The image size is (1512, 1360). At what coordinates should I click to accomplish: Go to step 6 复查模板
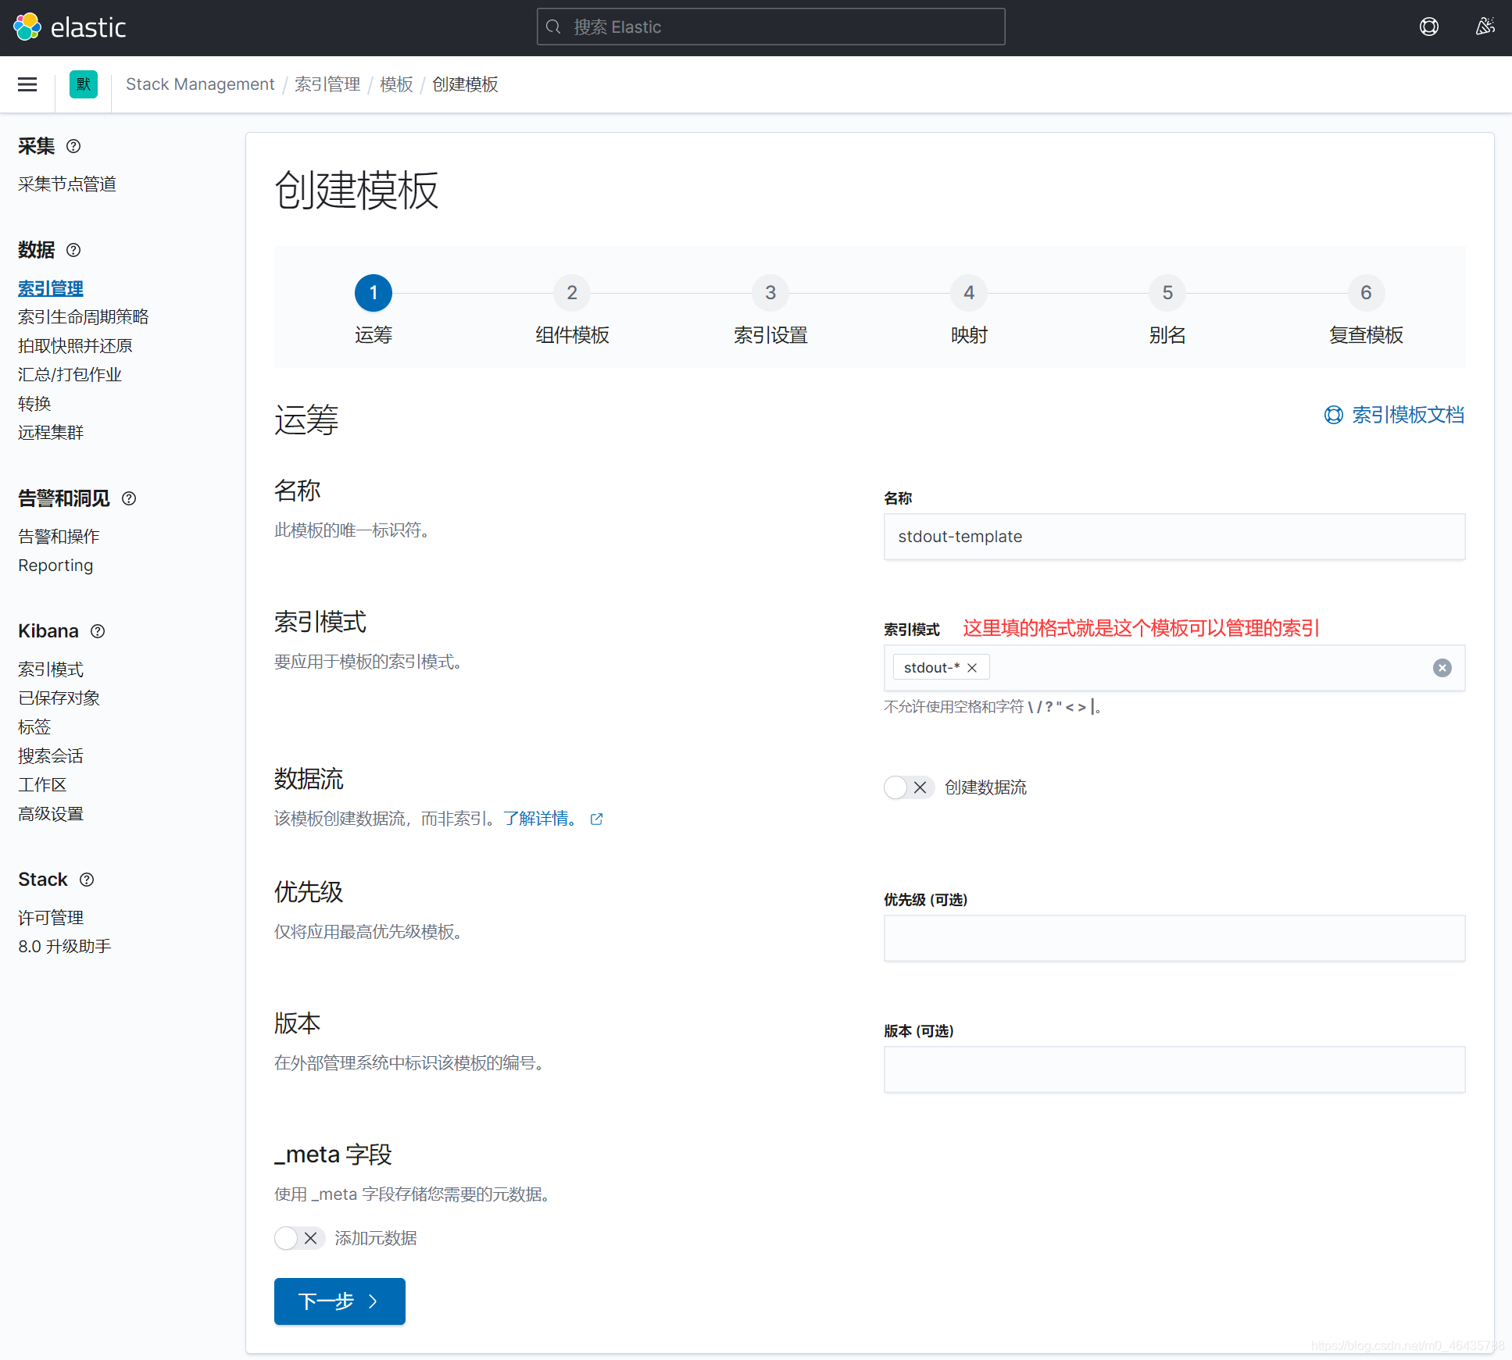[x=1366, y=311]
